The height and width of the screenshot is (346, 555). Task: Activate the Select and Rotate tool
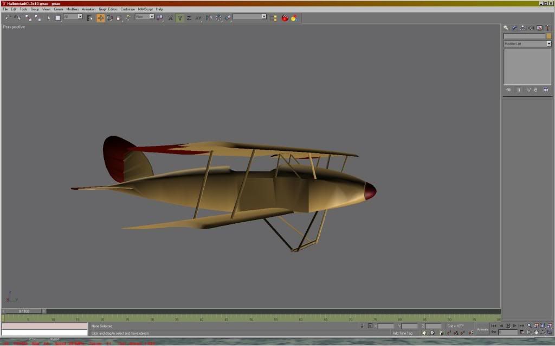point(109,18)
